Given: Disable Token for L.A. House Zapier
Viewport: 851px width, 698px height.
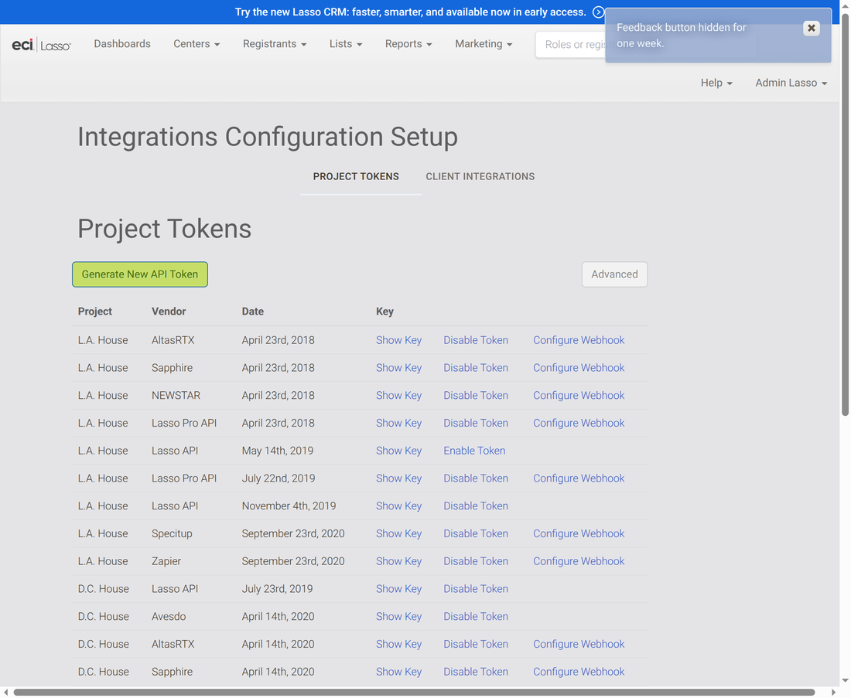Looking at the screenshot, I should pos(476,562).
